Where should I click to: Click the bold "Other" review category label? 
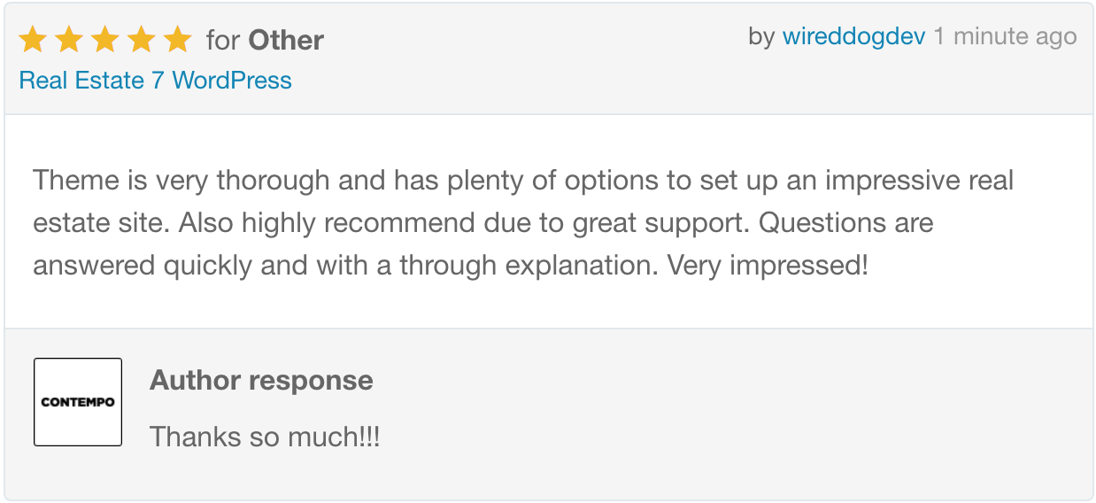click(x=286, y=41)
